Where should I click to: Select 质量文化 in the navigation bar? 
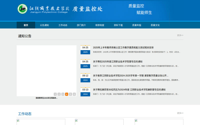coord(155,25)
